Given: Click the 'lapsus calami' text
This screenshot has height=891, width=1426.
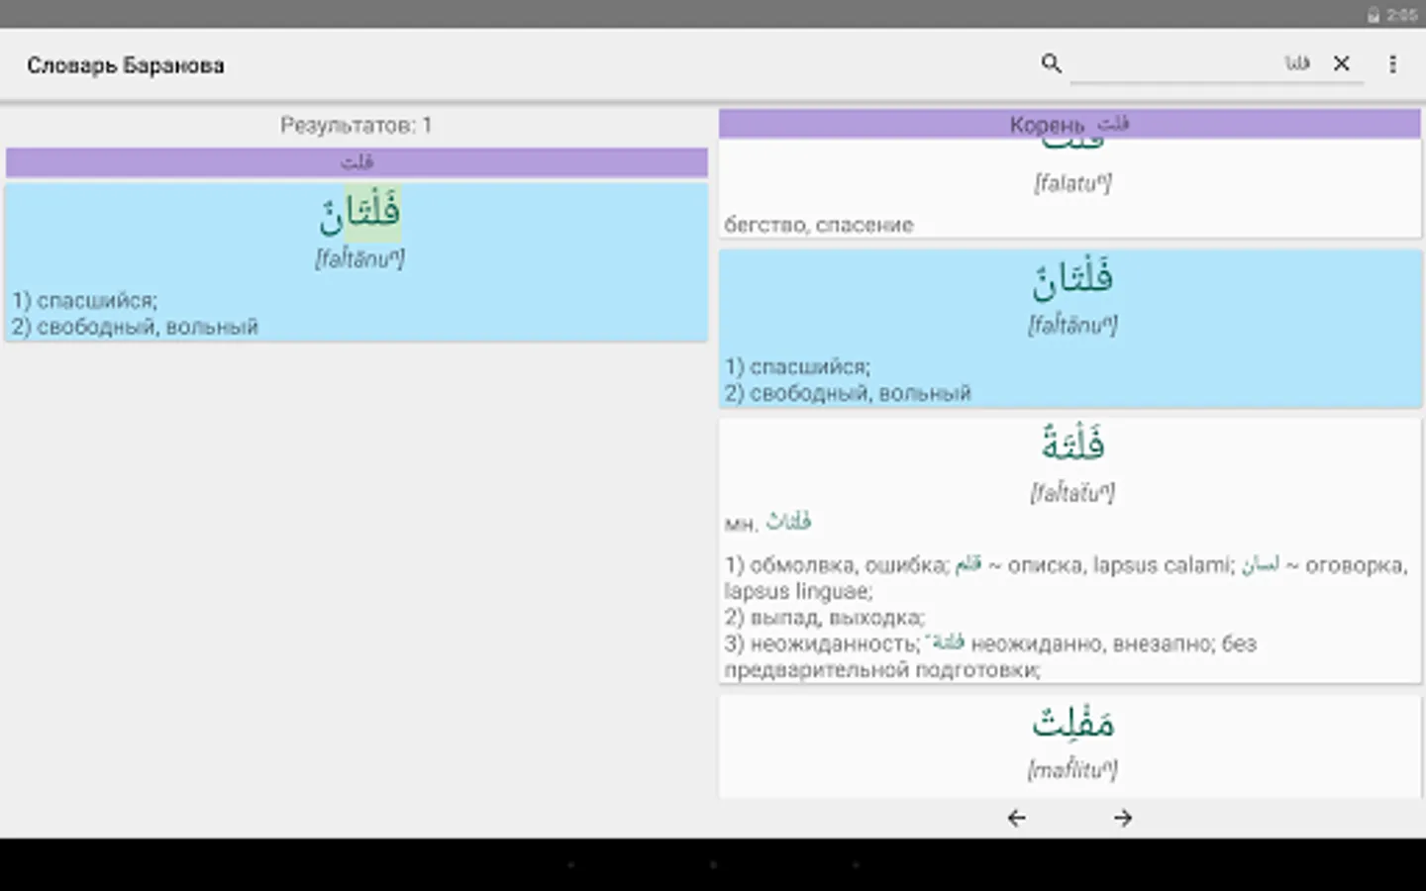Looking at the screenshot, I should (x=1163, y=565).
